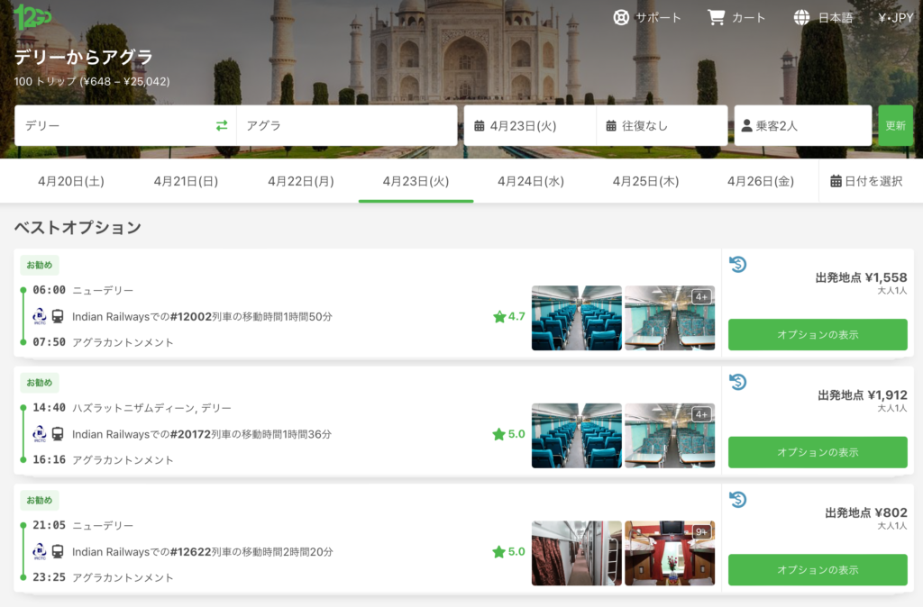Viewport: 923px width, 607px height.
Task: Click the 日付を選択 date chooser
Action: 866,181
